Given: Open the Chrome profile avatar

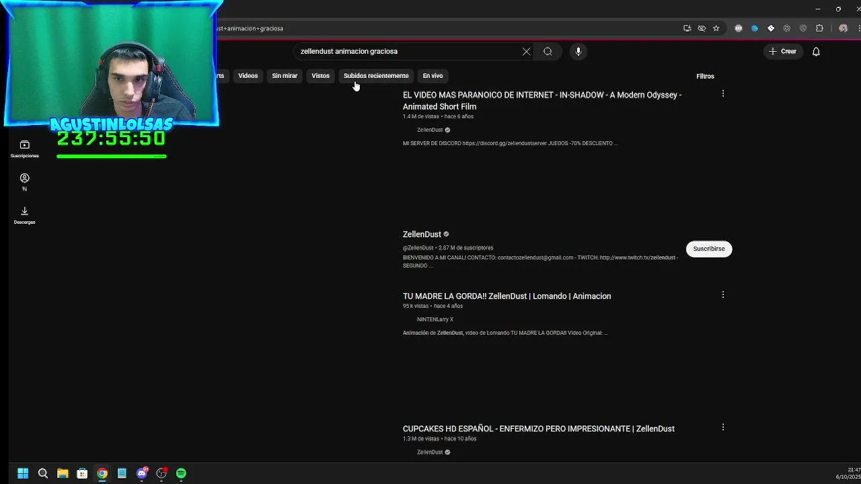Looking at the screenshot, I should click(843, 28).
